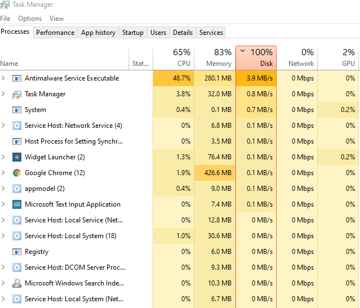Viewport: 360px width, 308px height.
Task: Select the Processes tab
Action: coord(15,32)
